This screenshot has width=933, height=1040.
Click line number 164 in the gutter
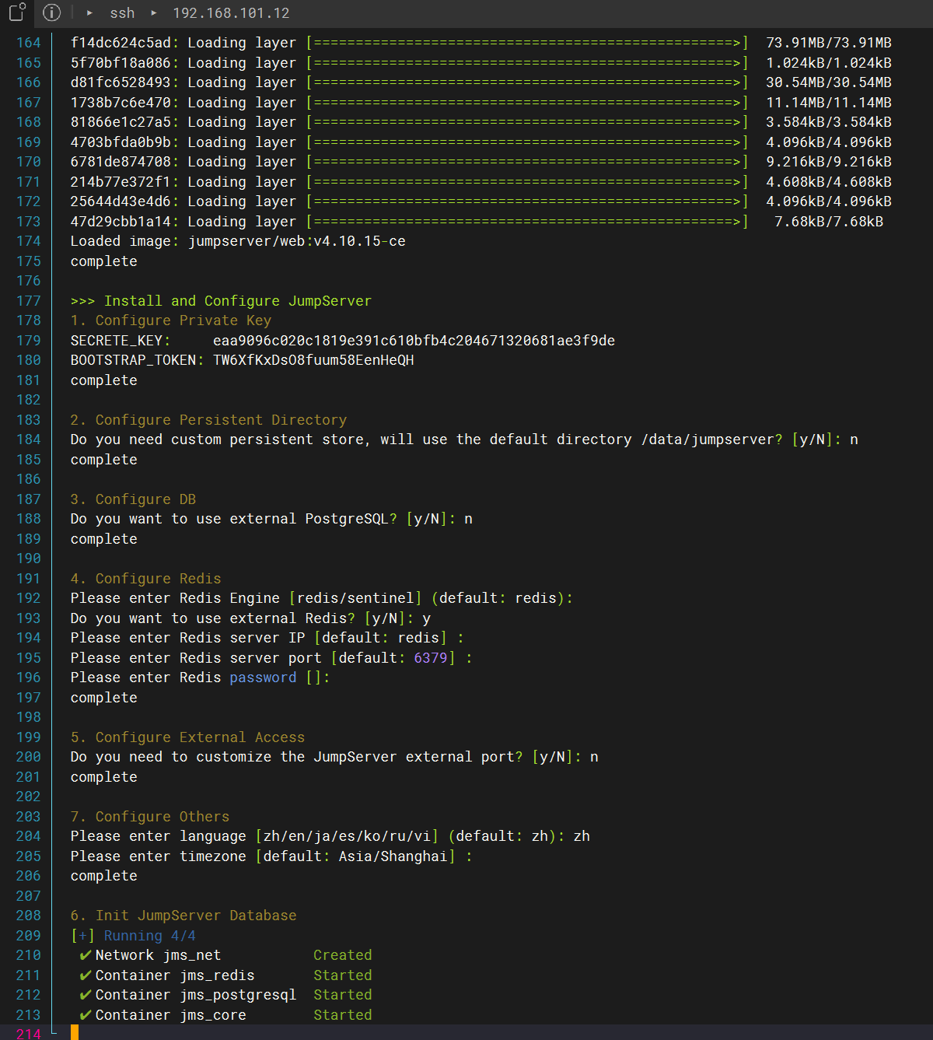coord(28,43)
